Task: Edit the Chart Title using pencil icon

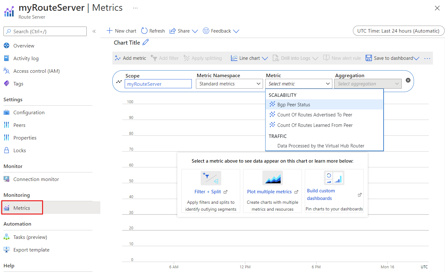Action: click(x=145, y=42)
